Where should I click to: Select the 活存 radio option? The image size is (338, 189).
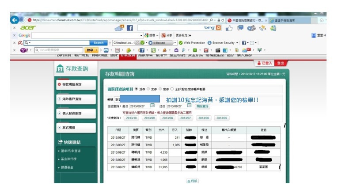136,88
